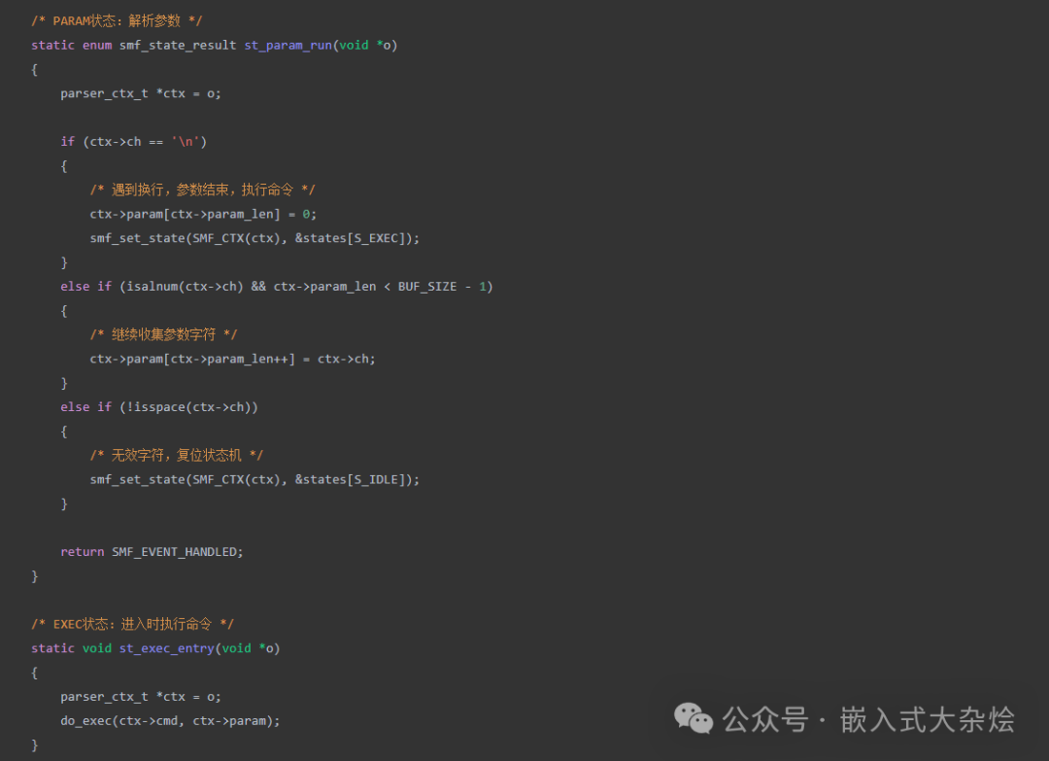Click the isspace function call

point(159,407)
